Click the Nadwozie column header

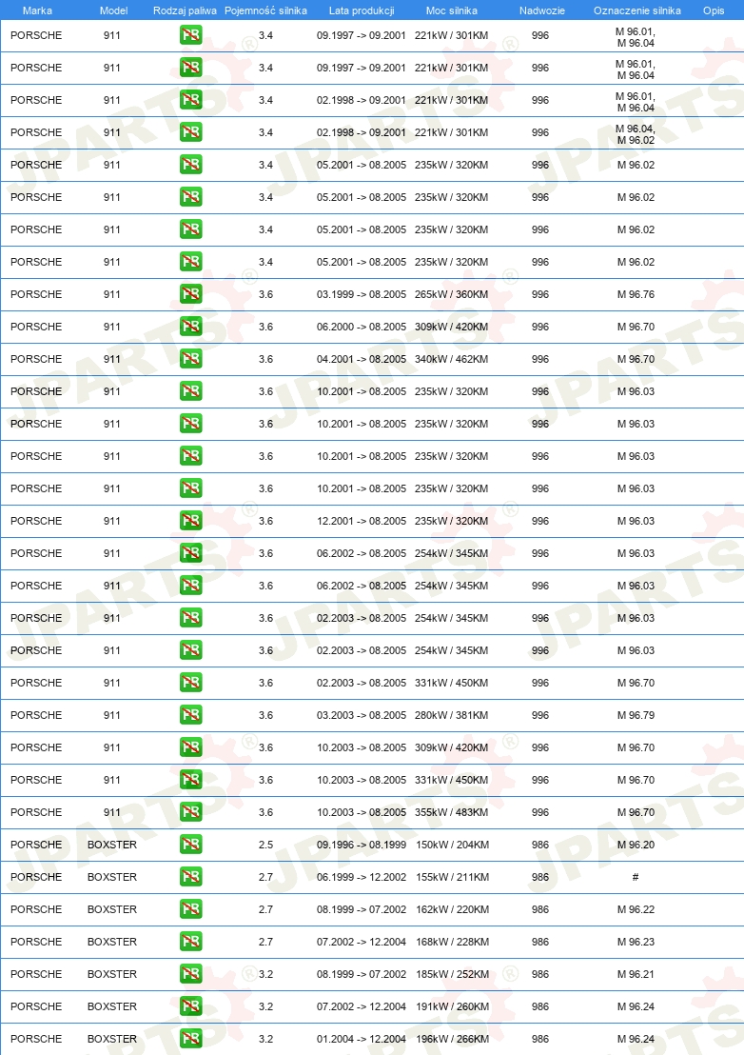pos(541,10)
